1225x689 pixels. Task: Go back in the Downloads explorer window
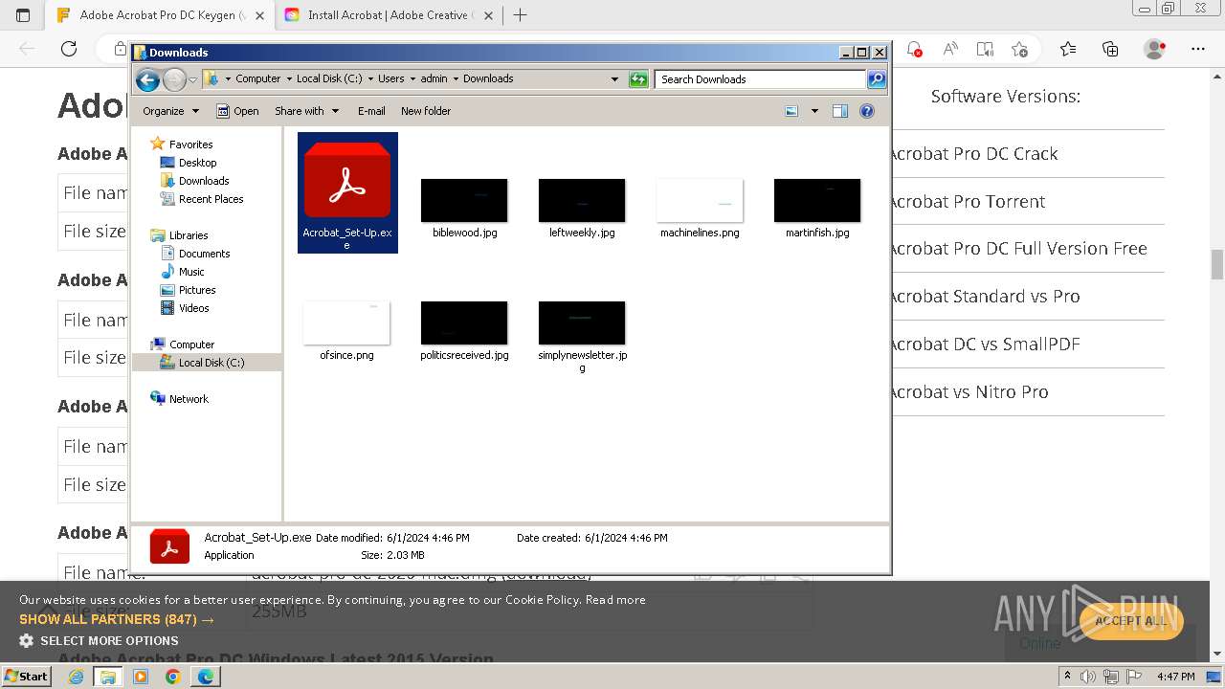pyautogui.click(x=147, y=79)
